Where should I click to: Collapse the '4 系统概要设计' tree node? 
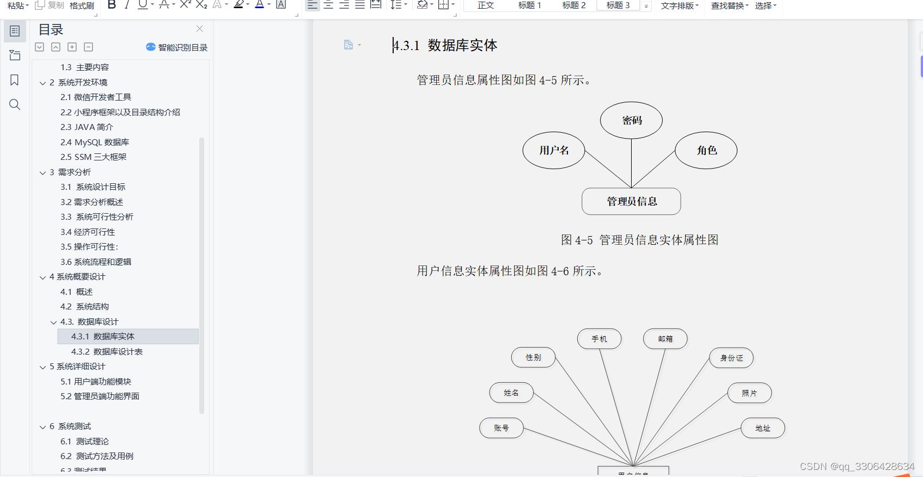click(42, 277)
